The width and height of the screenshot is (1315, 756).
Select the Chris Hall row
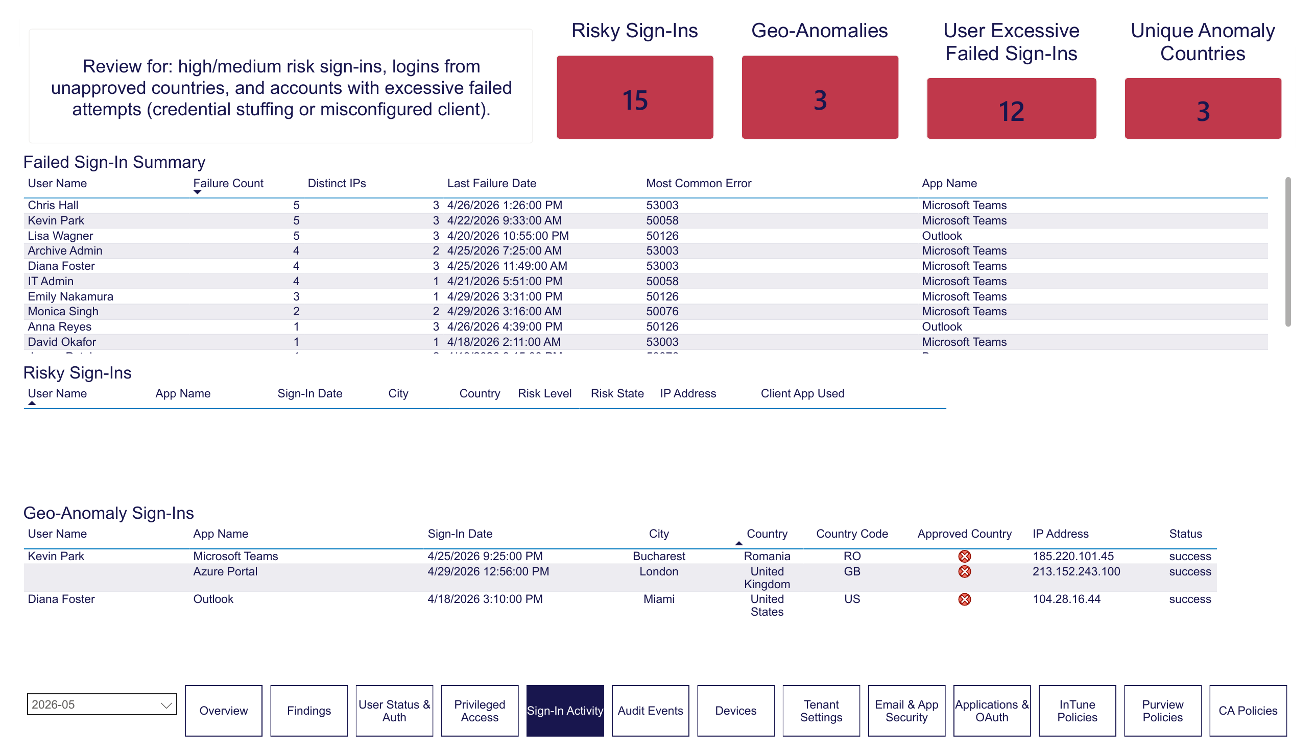click(645, 205)
